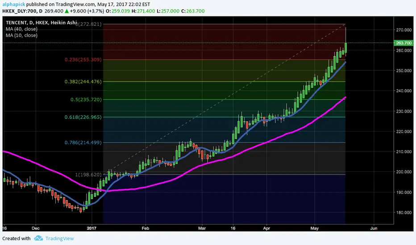The width and height of the screenshot is (416, 245).
Task: Click the Apr label on time axis
Action: pos(266,228)
